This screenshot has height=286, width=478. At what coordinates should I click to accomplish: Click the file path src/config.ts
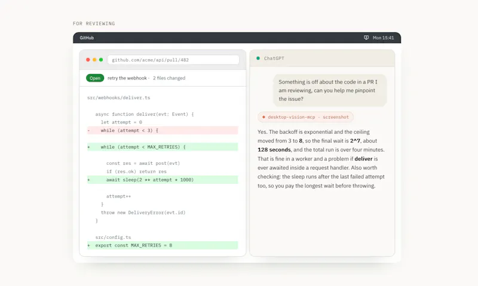(x=113, y=237)
